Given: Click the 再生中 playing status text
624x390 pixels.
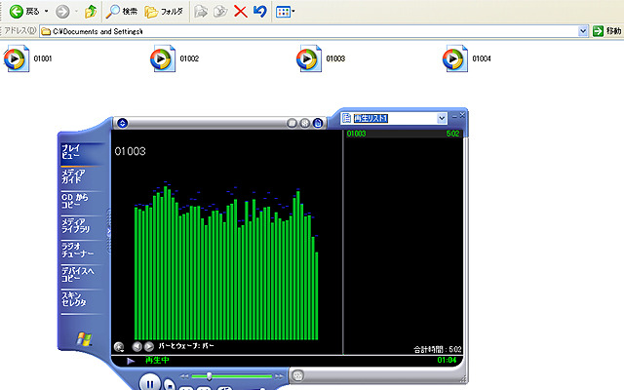Looking at the screenshot, I should [x=157, y=360].
